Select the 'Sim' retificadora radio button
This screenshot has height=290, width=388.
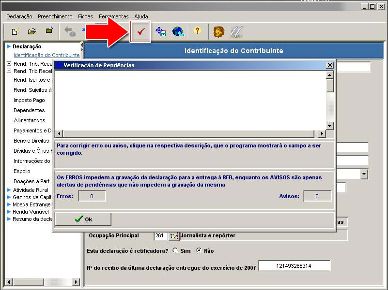[175, 251]
